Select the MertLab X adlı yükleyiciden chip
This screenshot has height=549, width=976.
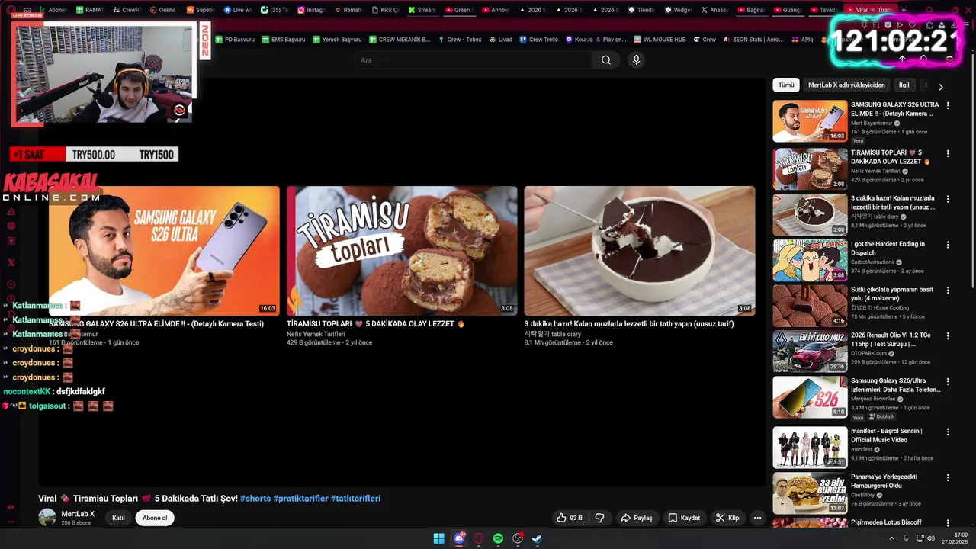[x=846, y=85]
